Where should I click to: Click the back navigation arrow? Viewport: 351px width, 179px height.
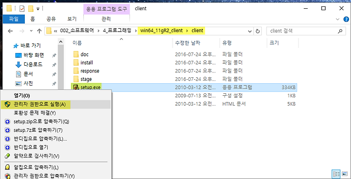10,31
